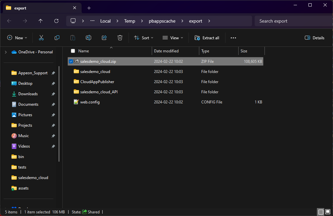Viewport: 333px width, 216px height.
Task: Open the View options dropdown
Action: tap(172, 37)
